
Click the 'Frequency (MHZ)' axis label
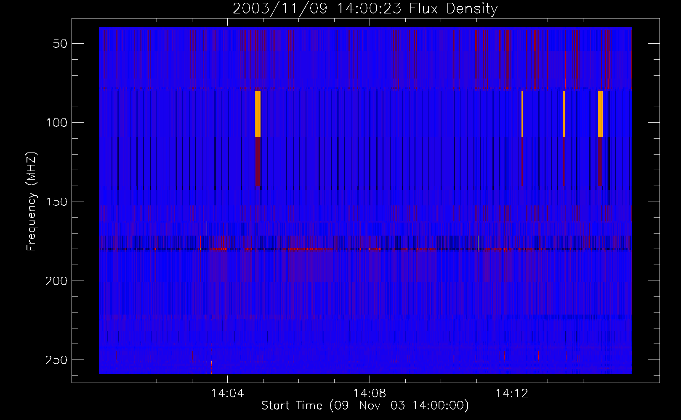[x=32, y=202]
